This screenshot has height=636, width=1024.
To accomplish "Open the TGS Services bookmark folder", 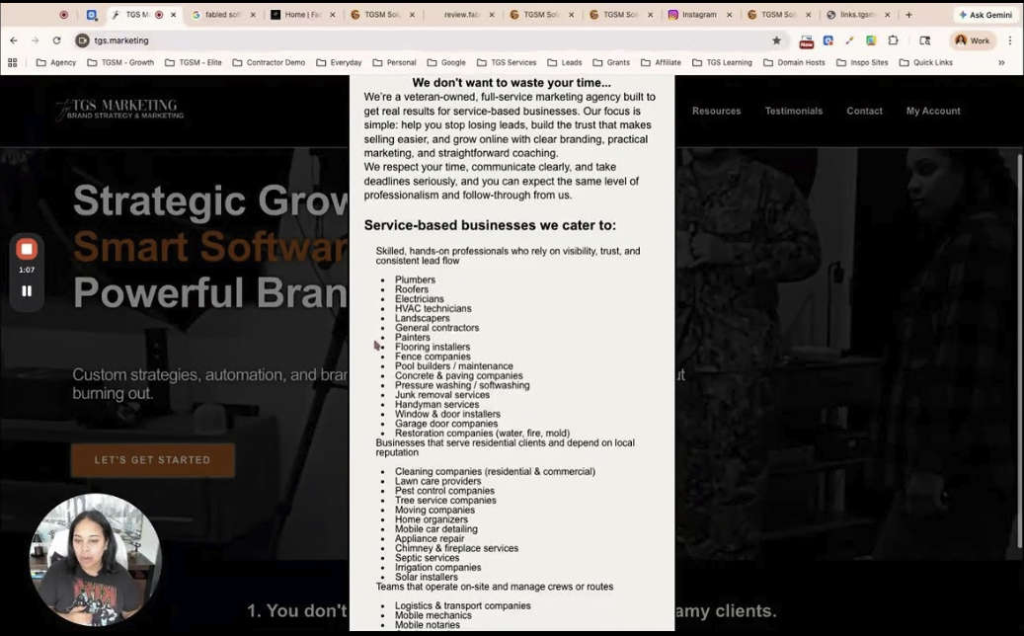I will [507, 62].
